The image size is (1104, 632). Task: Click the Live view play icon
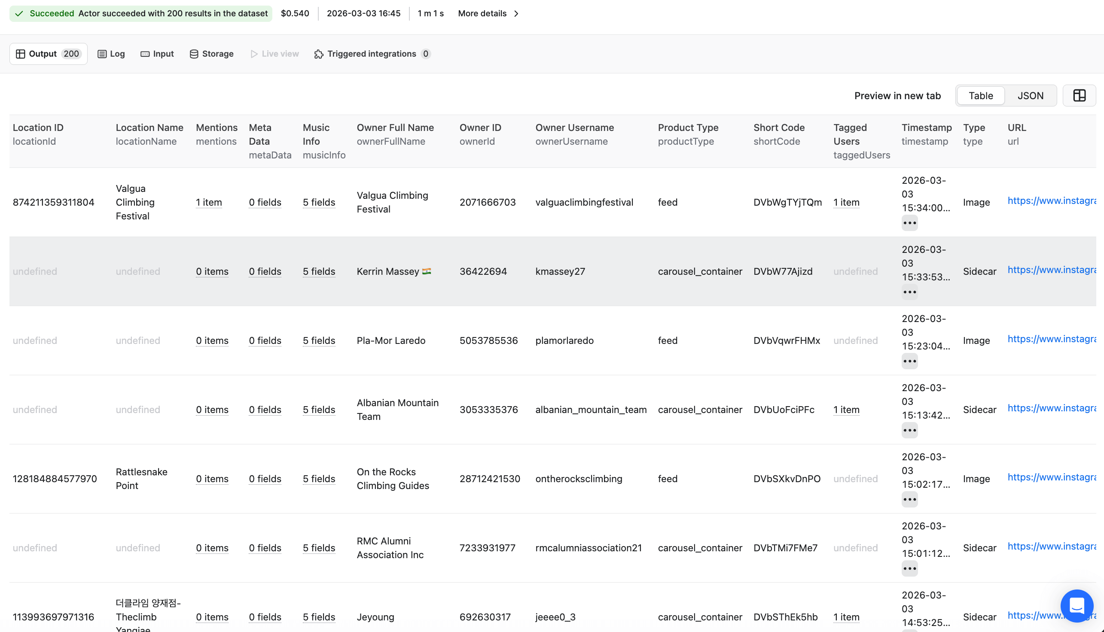click(x=254, y=54)
